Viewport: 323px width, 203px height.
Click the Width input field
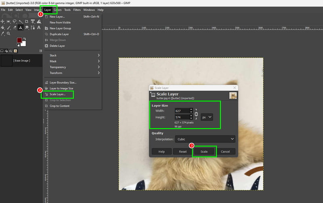click(x=182, y=111)
